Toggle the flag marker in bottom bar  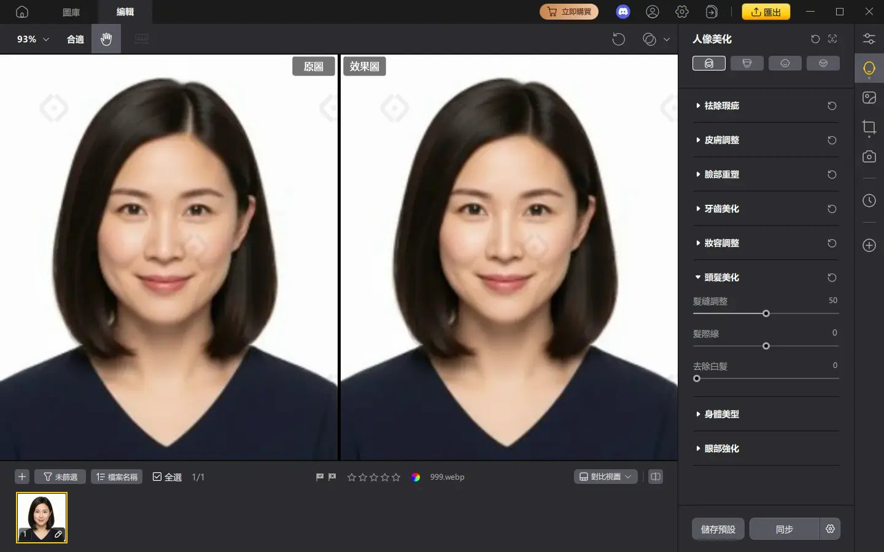pos(319,476)
